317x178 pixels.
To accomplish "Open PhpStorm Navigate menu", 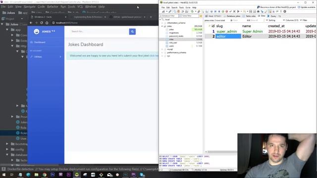I will click(x=29, y=6).
